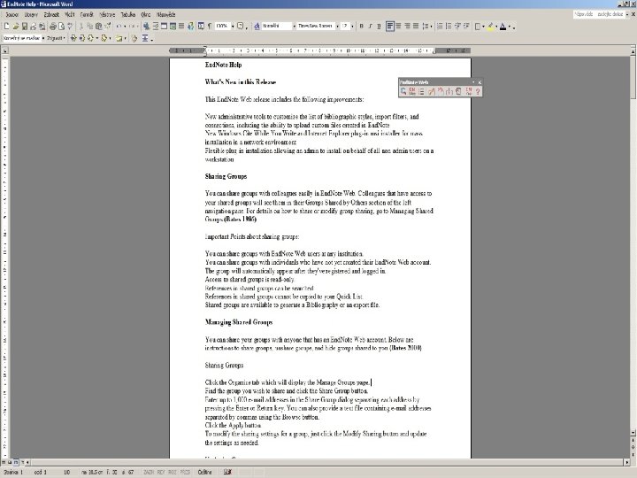Open the Soubor (File) menu

12,15
